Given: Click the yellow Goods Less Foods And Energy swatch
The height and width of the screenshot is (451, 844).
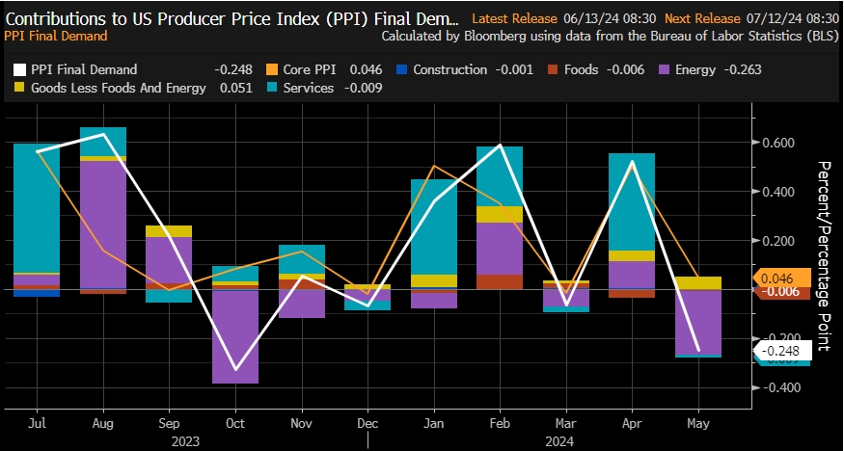Looking at the screenshot, I should click(x=17, y=89).
